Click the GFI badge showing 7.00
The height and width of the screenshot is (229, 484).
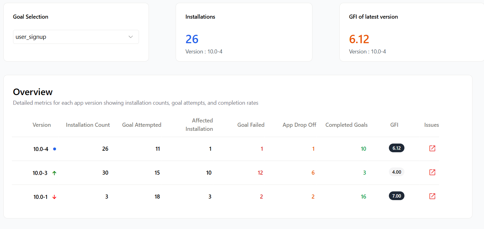click(x=396, y=196)
